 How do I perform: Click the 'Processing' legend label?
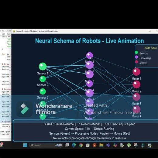(145, 58)
